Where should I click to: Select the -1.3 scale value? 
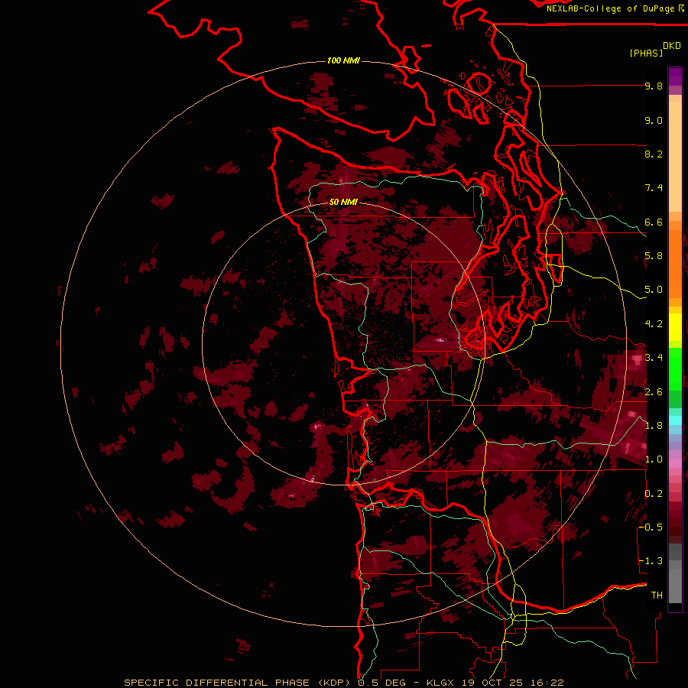(651, 561)
